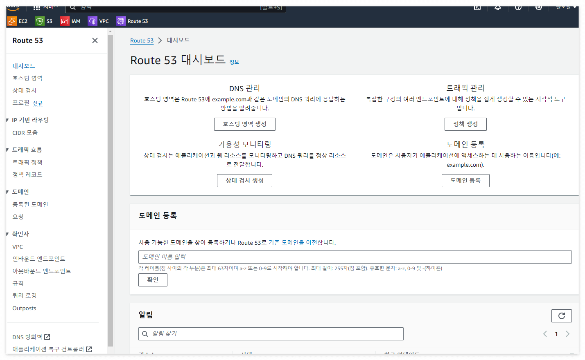Image resolution: width=585 pixels, height=360 pixels.
Task: Click the 대시보드 breadcrumb text
Action: click(x=178, y=40)
